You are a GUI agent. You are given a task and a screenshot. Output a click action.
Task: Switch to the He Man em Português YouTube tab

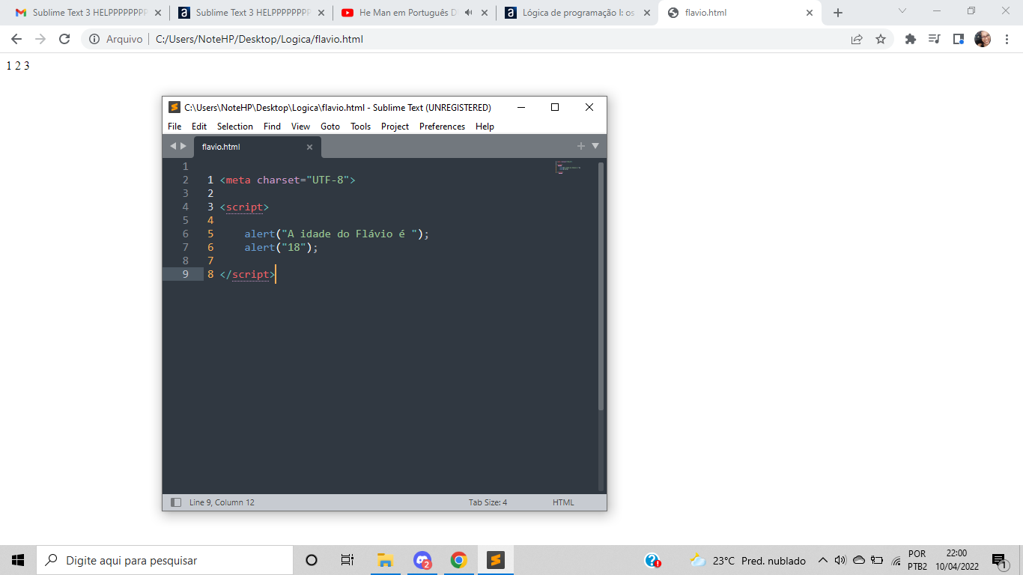pos(415,13)
